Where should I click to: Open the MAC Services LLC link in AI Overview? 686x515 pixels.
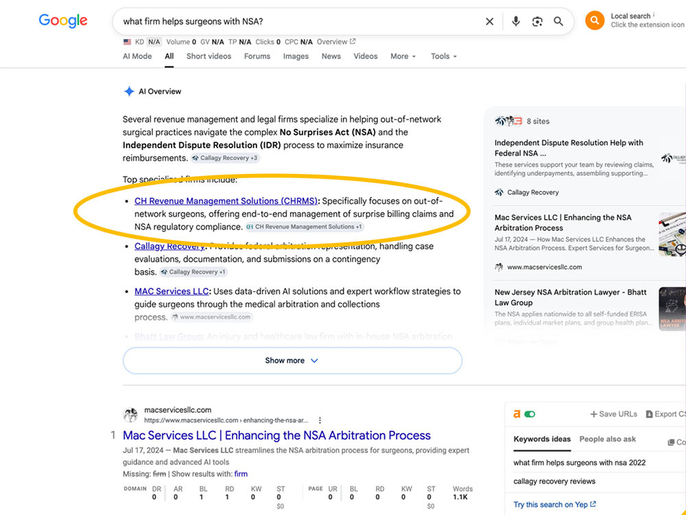click(x=171, y=291)
